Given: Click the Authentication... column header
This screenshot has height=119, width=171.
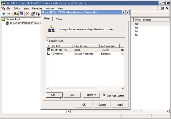Looking at the screenshot, I should coord(110,46).
